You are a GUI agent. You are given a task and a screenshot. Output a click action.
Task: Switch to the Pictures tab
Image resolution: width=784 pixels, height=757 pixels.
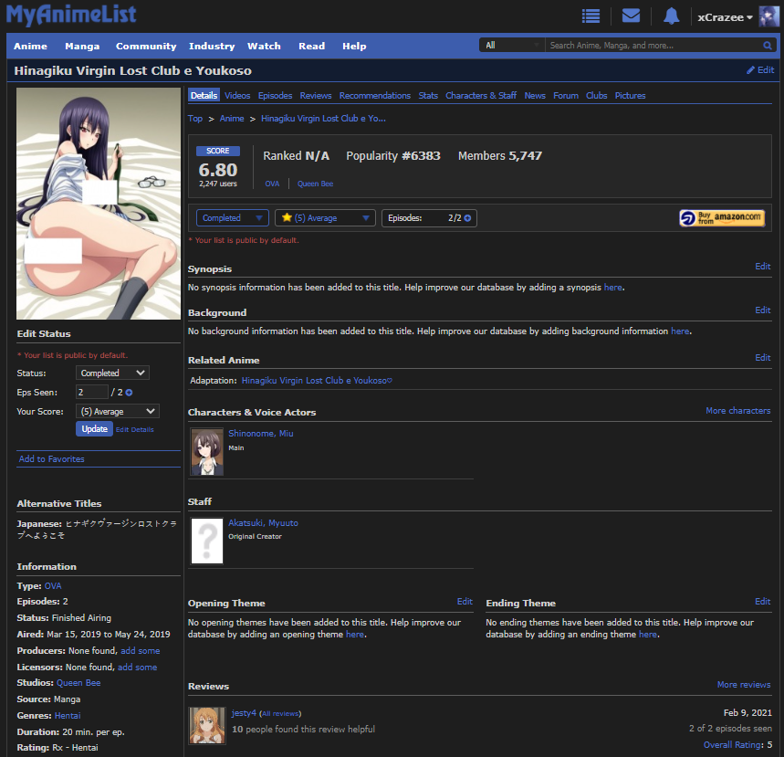(630, 96)
